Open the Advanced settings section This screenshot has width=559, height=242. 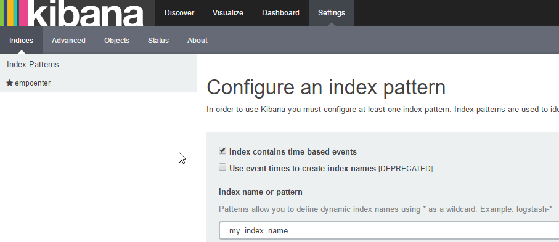[x=68, y=40]
